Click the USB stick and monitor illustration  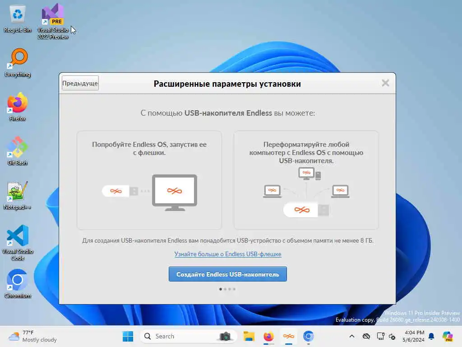(x=150, y=192)
